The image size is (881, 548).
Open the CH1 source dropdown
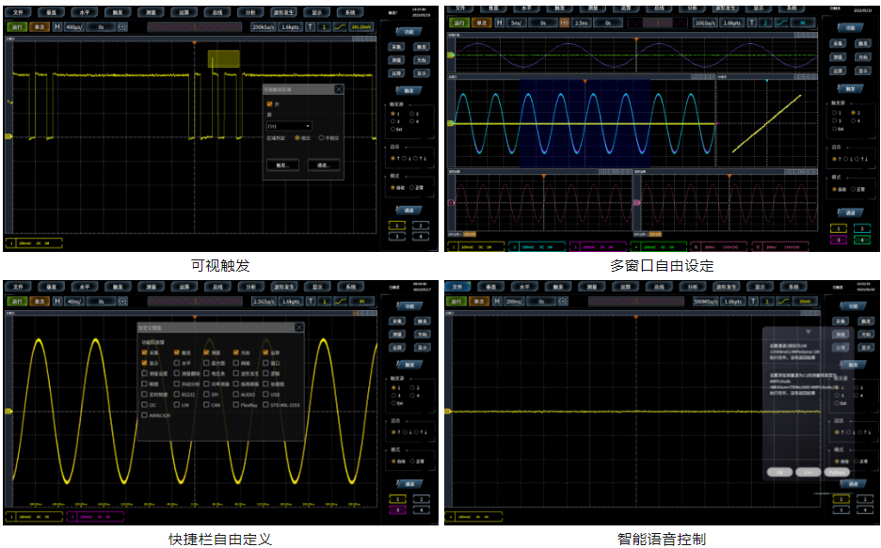coord(289,125)
